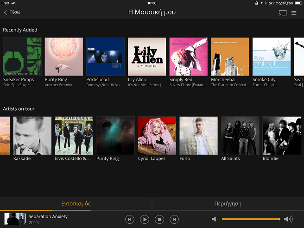
Task: Mute with the low-volume speaker icon
Action: pos(214,219)
